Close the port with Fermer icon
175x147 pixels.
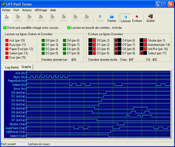pyautogui.click(x=112, y=18)
